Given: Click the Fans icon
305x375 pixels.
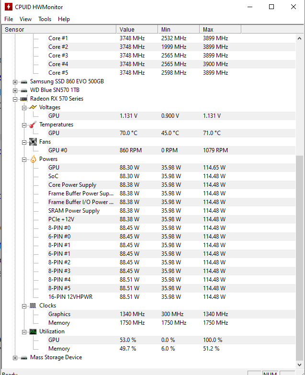Looking at the screenshot, I should (33, 142).
